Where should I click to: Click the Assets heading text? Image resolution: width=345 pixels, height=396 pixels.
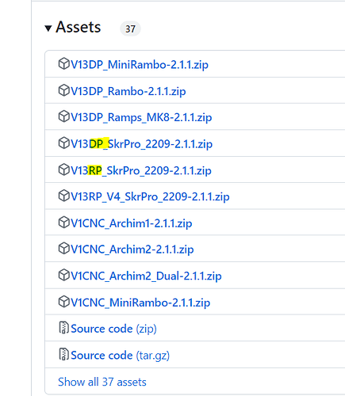pyautogui.click(x=79, y=27)
